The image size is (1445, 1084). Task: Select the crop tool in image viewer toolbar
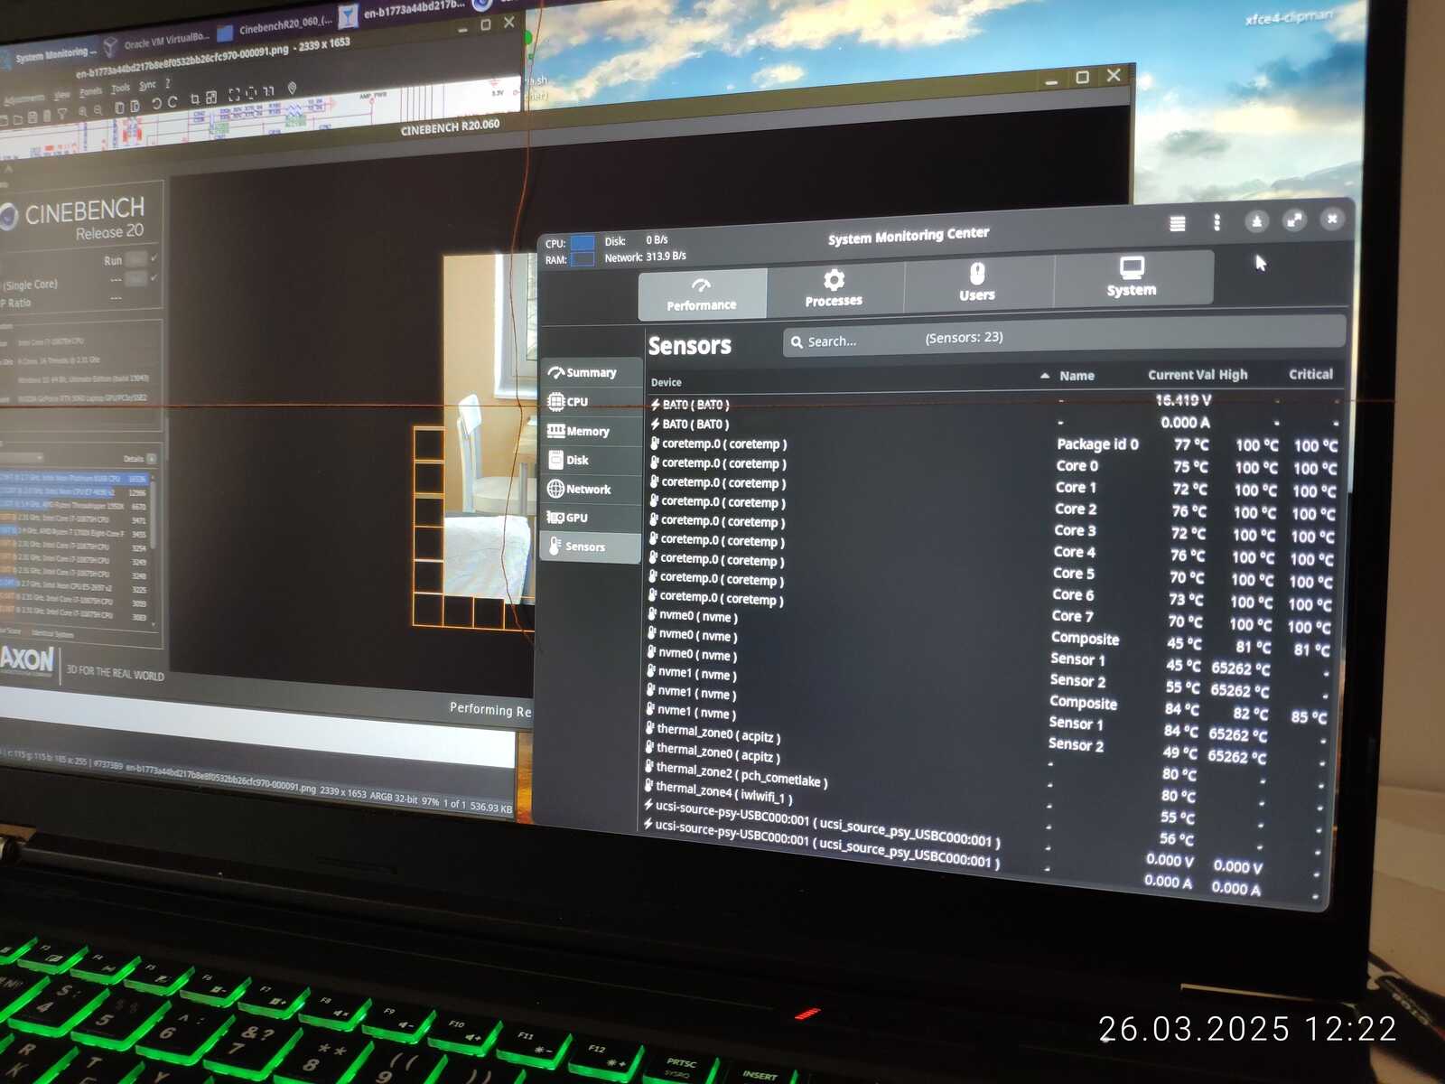tap(194, 99)
